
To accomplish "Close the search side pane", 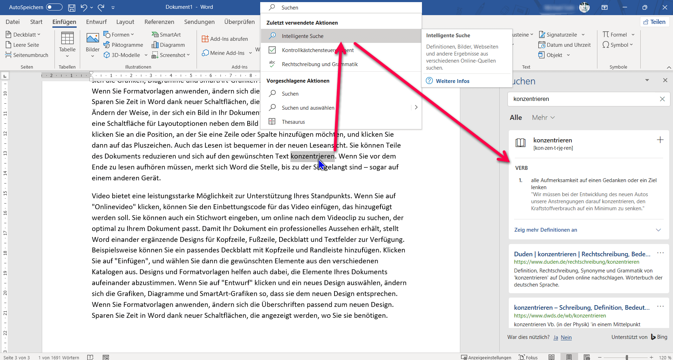I will (665, 80).
